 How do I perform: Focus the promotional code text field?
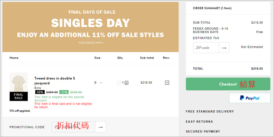[x=73, y=127]
